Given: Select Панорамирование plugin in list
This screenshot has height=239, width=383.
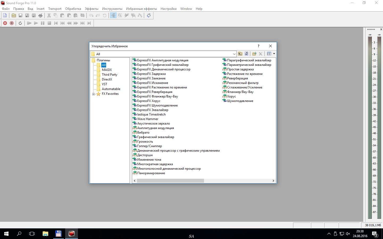Looking at the screenshot, I should [x=151, y=173].
